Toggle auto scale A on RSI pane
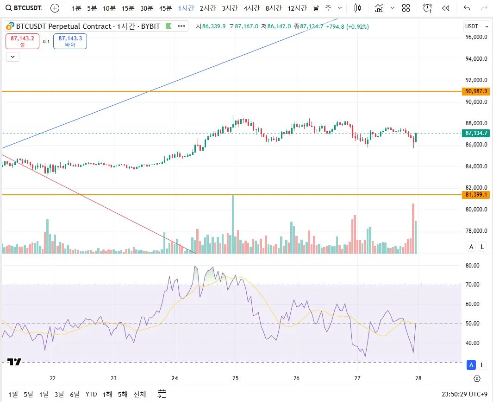Viewport: 493px width, 402px height. tap(471, 365)
